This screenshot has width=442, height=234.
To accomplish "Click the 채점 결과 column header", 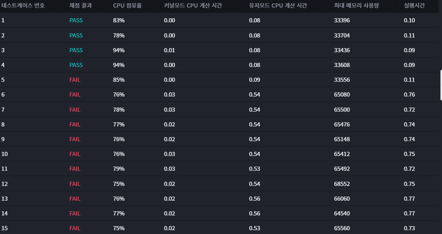I will [81, 5].
